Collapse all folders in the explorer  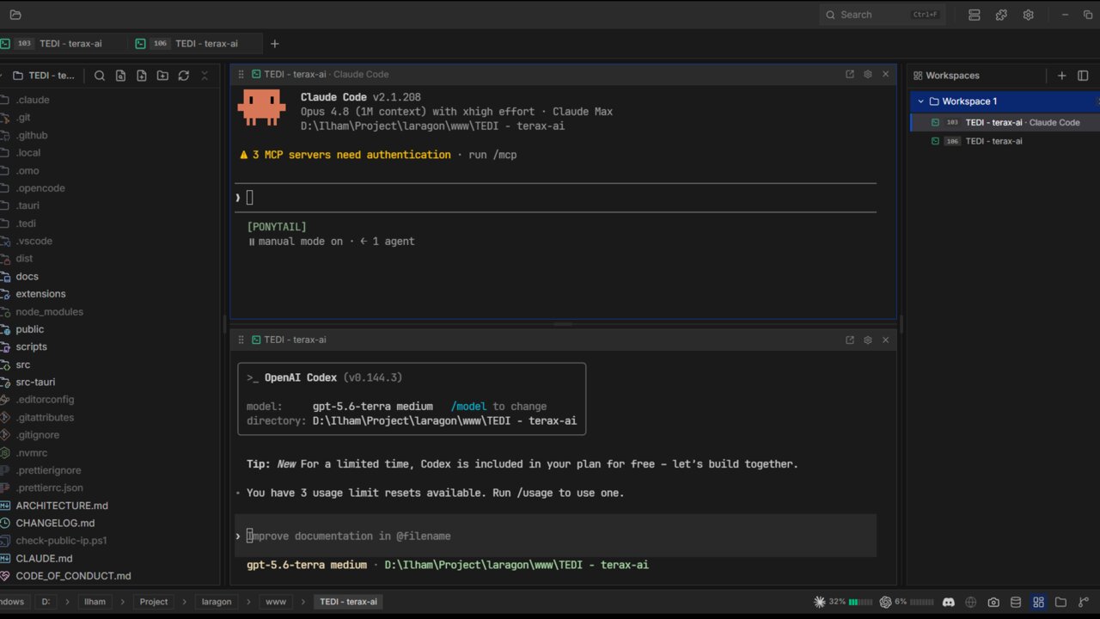(205, 76)
